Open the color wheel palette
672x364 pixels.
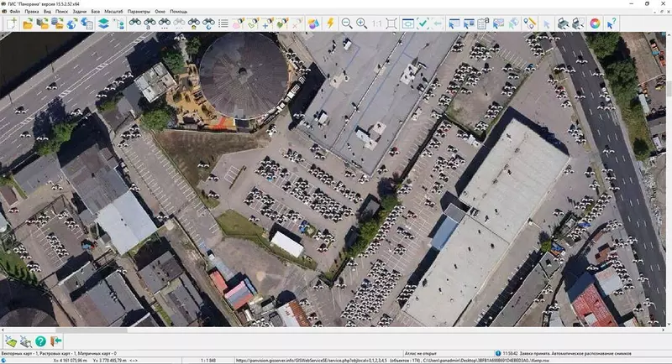[595, 23]
